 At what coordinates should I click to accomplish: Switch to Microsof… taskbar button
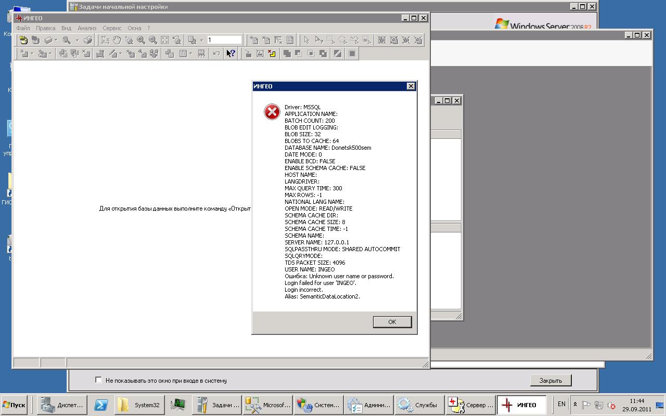coord(267,405)
